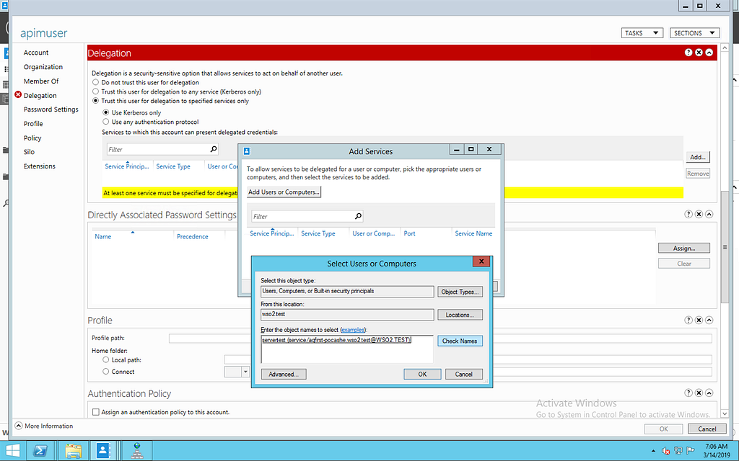Collapse the Delegation section chevron
739x461 pixels.
(x=709, y=53)
